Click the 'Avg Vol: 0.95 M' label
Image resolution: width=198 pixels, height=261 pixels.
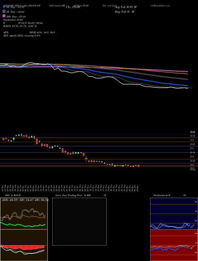click(x=126, y=7)
